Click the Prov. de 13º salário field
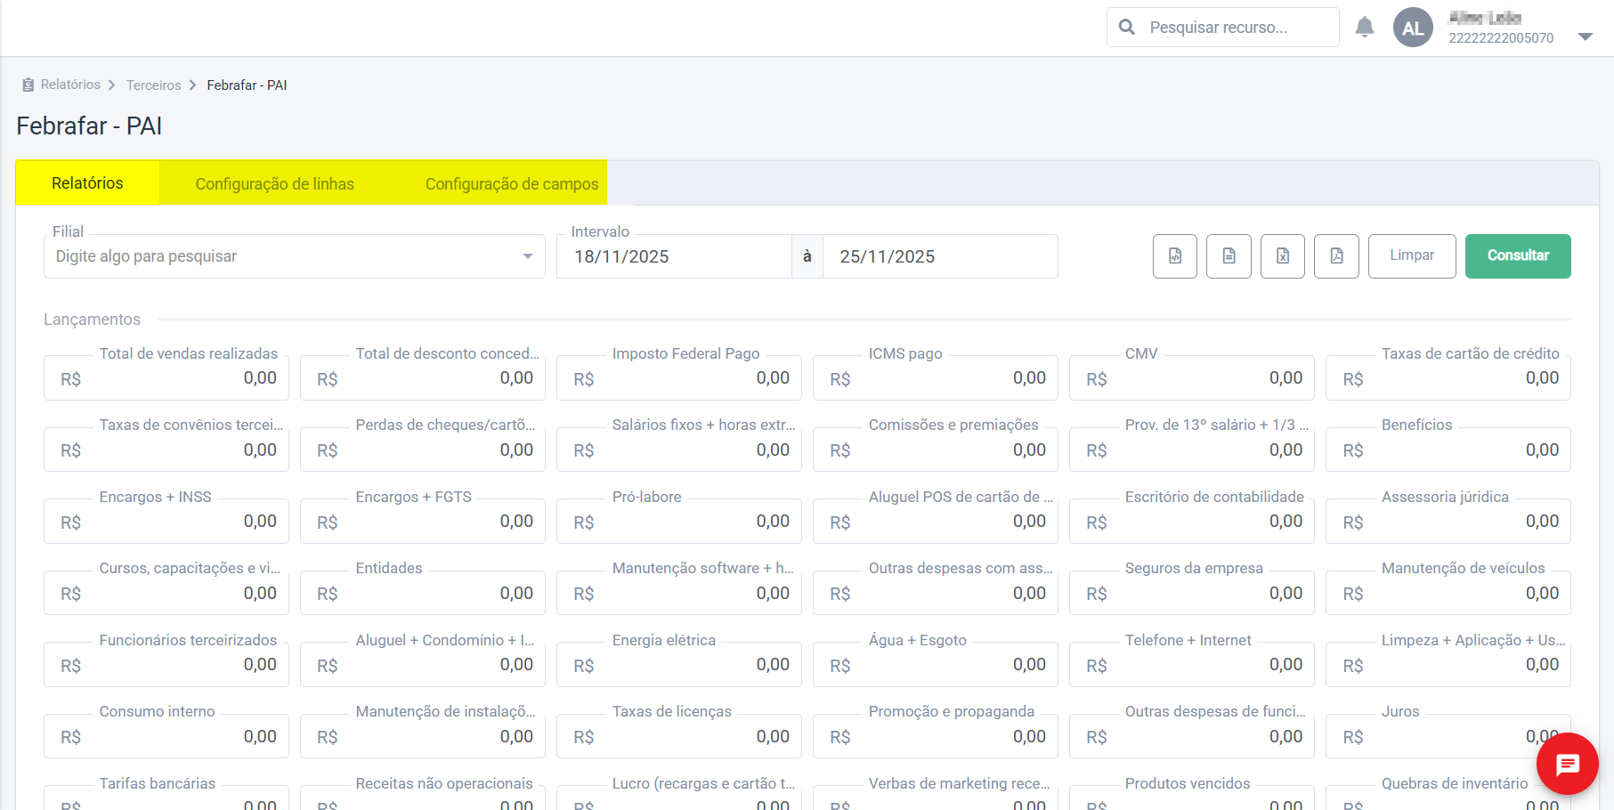The image size is (1614, 810). pos(1192,450)
